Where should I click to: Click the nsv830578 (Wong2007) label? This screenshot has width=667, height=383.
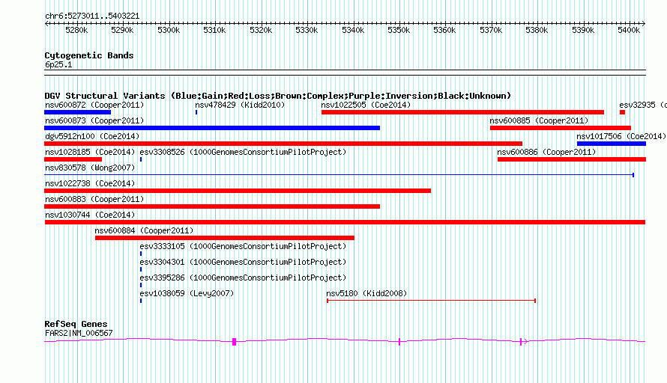pos(90,168)
